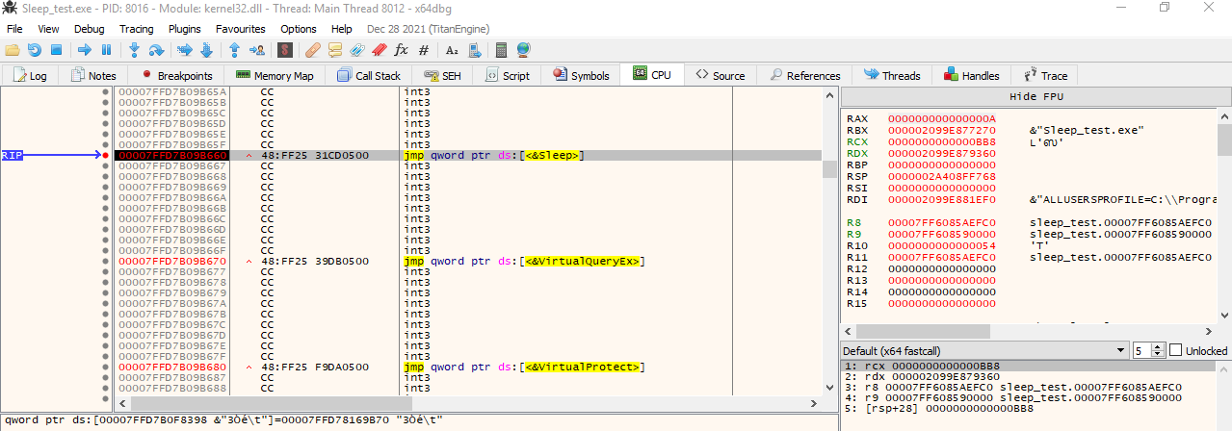Open the Plugins menu
Screen dimensions: 1232x431
pos(185,29)
